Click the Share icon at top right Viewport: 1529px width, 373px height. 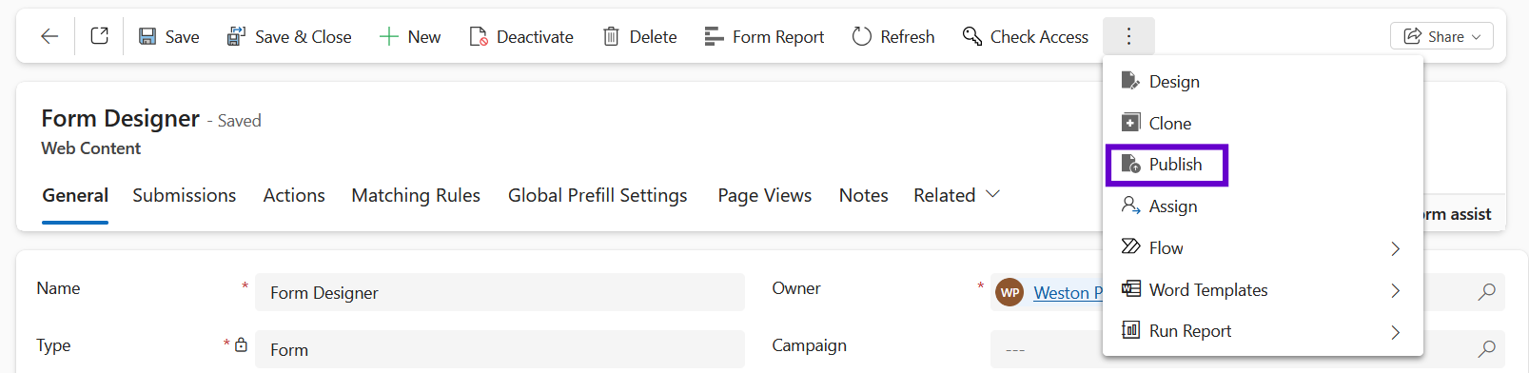pyautogui.click(x=1413, y=36)
